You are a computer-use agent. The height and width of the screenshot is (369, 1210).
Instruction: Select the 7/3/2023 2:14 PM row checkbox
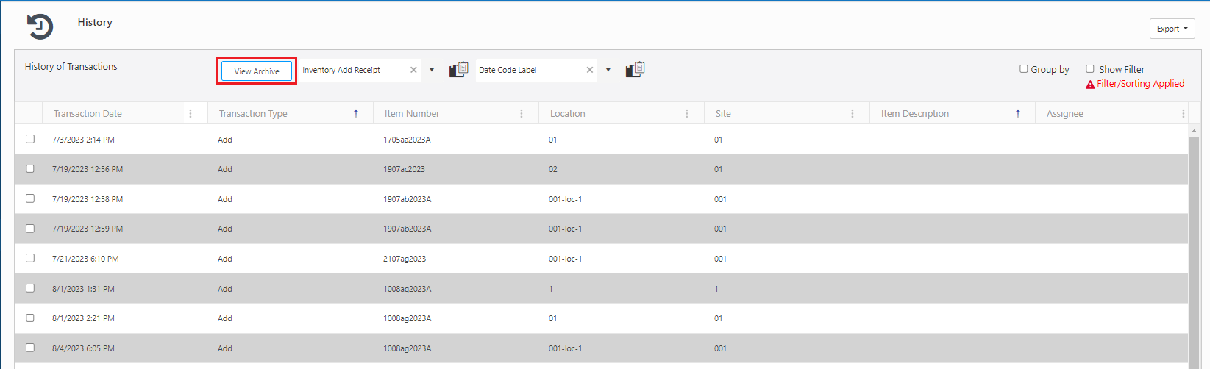click(30, 139)
